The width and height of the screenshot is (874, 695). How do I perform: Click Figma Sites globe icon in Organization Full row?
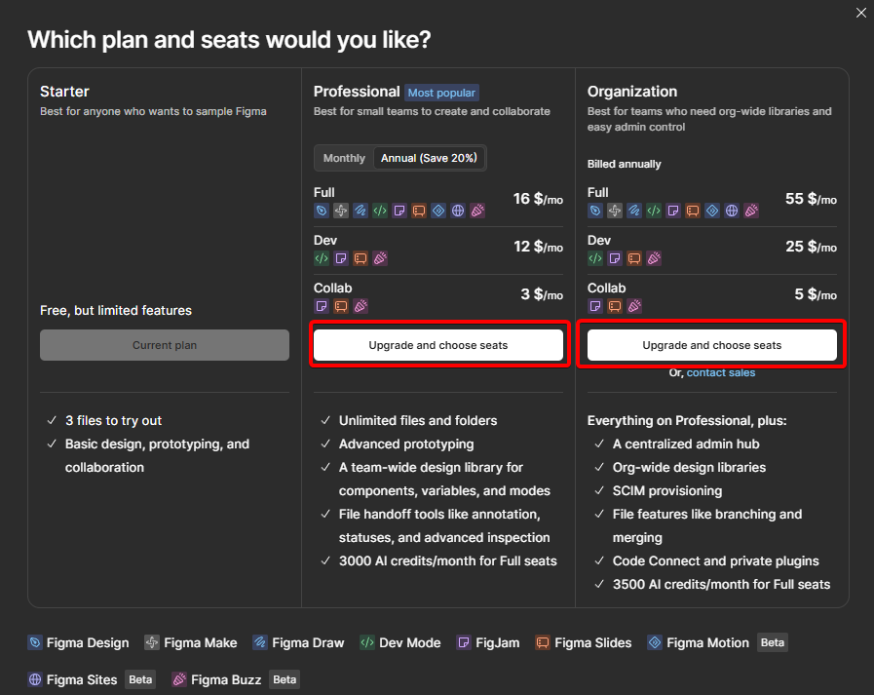point(732,211)
